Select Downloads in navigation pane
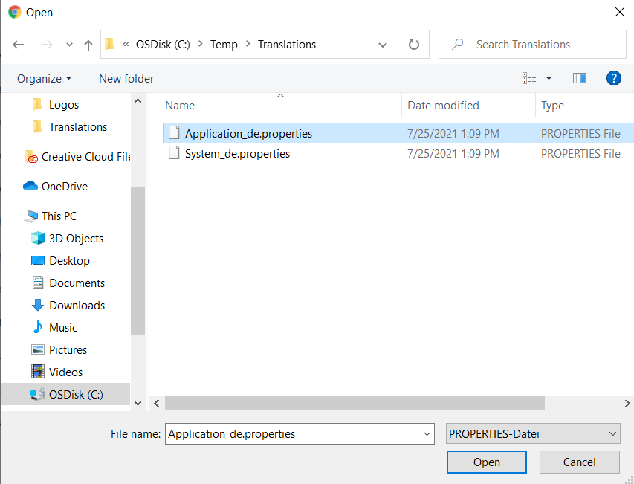 pos(77,306)
